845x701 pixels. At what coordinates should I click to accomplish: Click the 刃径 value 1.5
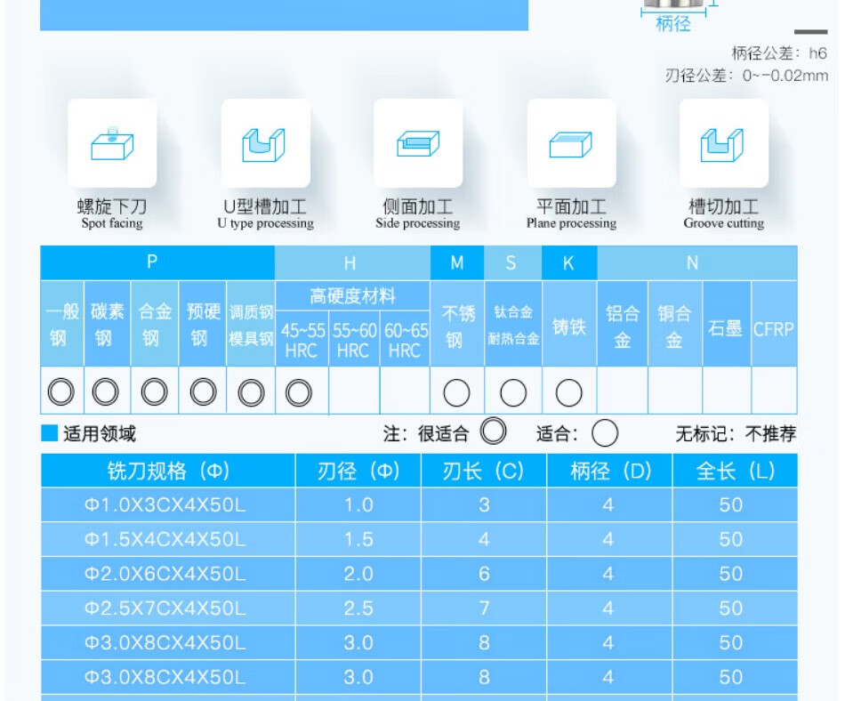[x=358, y=539]
